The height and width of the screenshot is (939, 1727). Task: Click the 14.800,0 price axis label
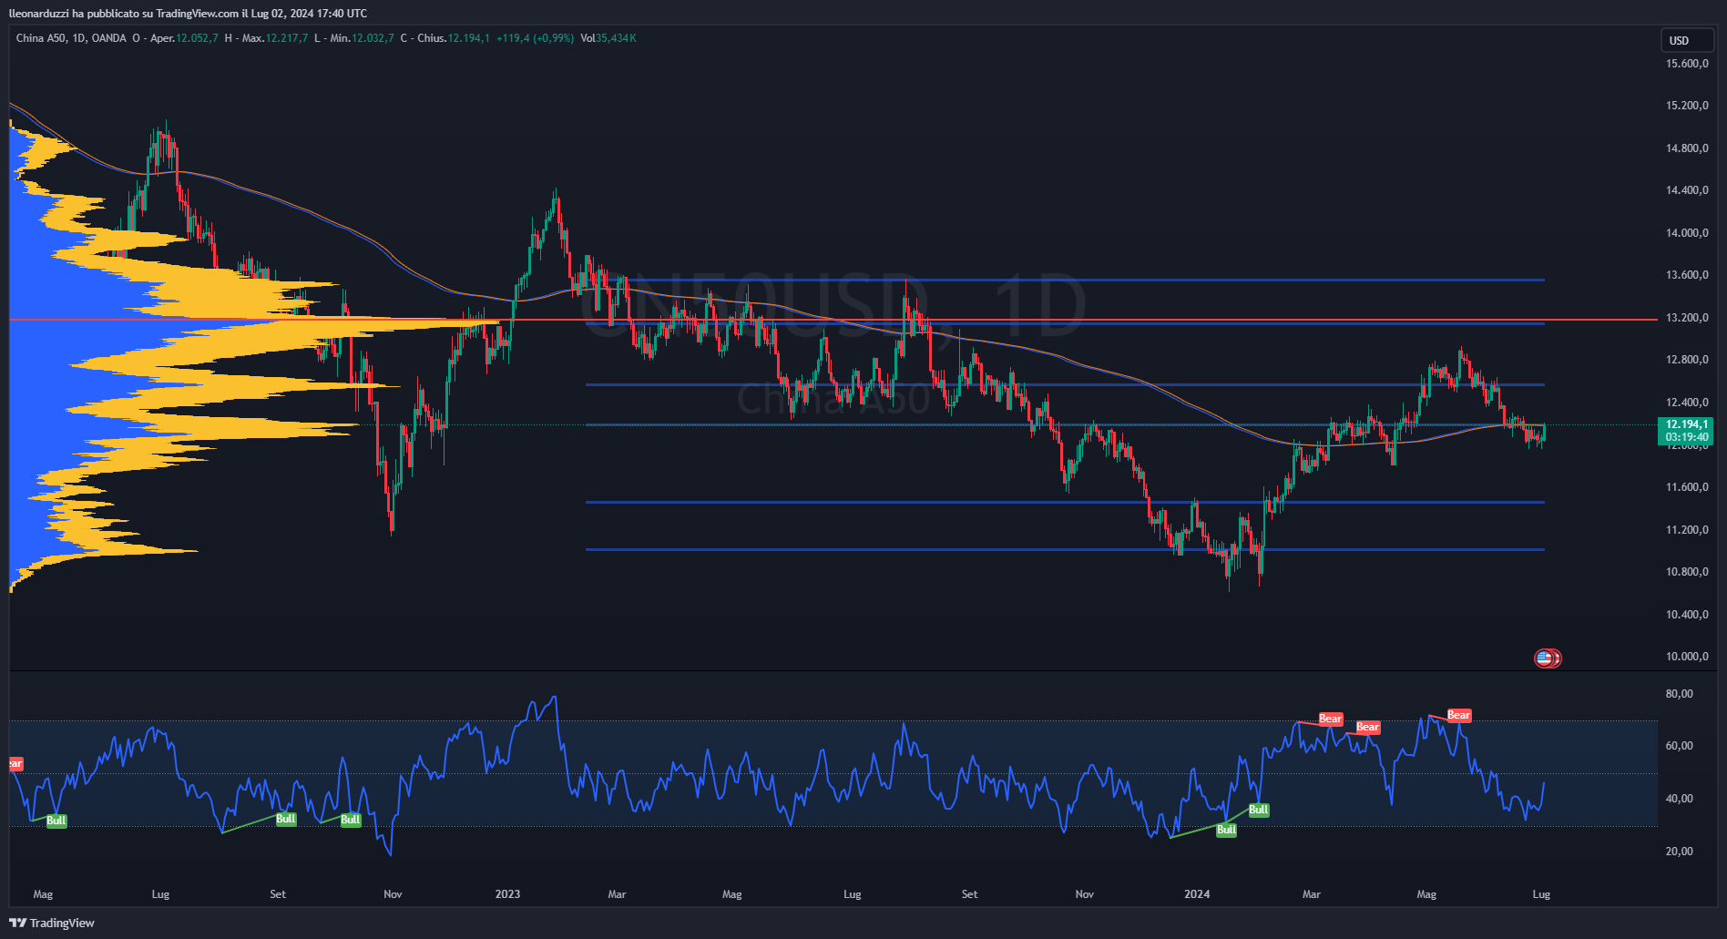1687,148
